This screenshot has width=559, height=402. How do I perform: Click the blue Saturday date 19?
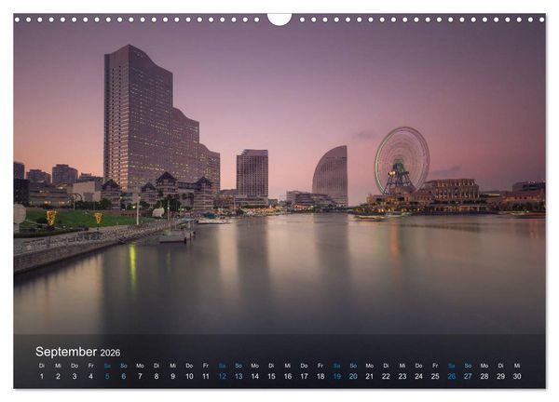[x=337, y=376]
